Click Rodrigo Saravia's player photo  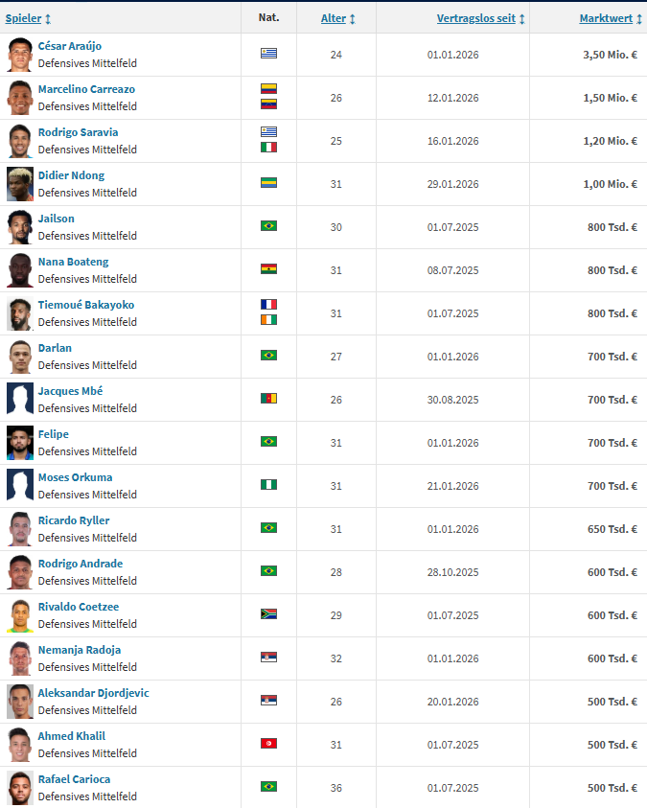pyautogui.click(x=20, y=141)
